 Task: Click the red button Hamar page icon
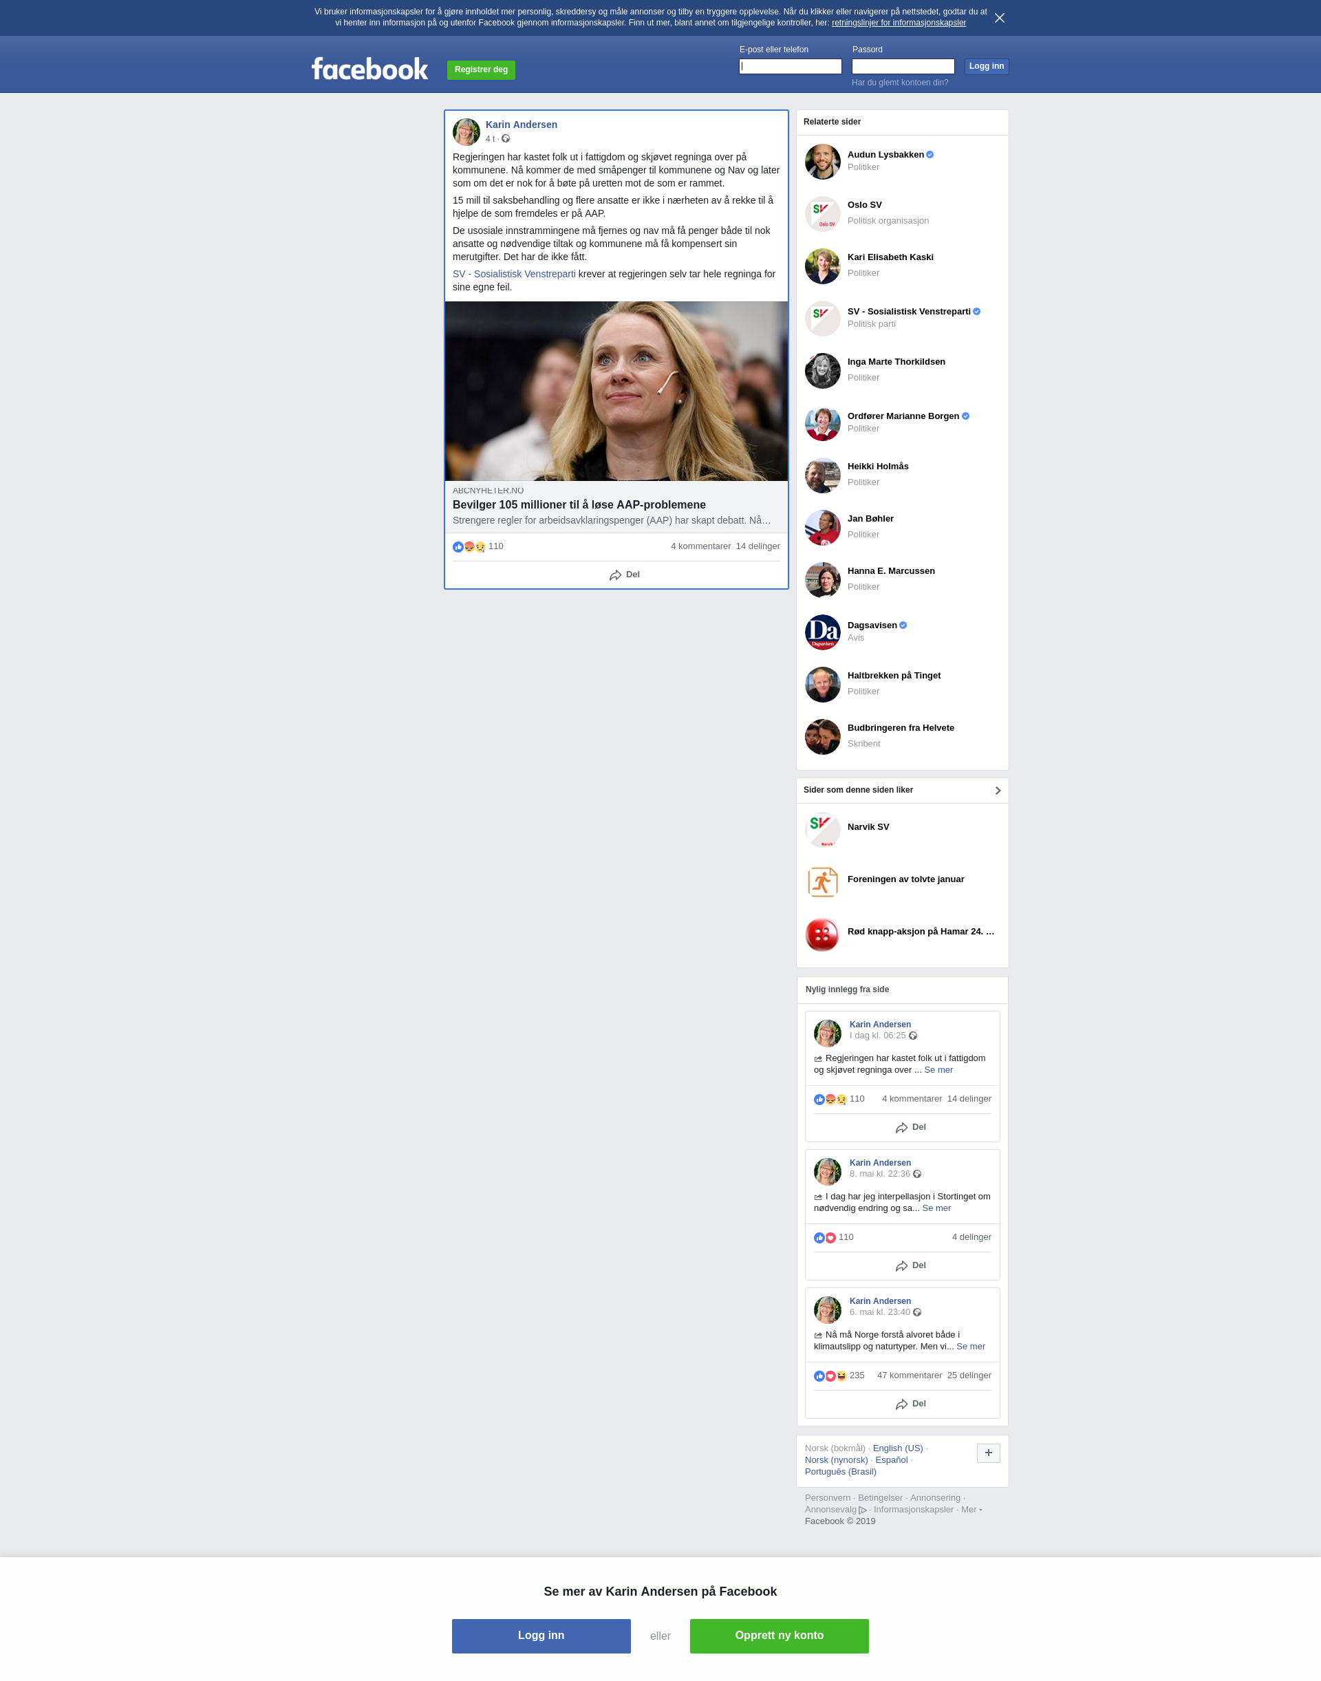[822, 934]
